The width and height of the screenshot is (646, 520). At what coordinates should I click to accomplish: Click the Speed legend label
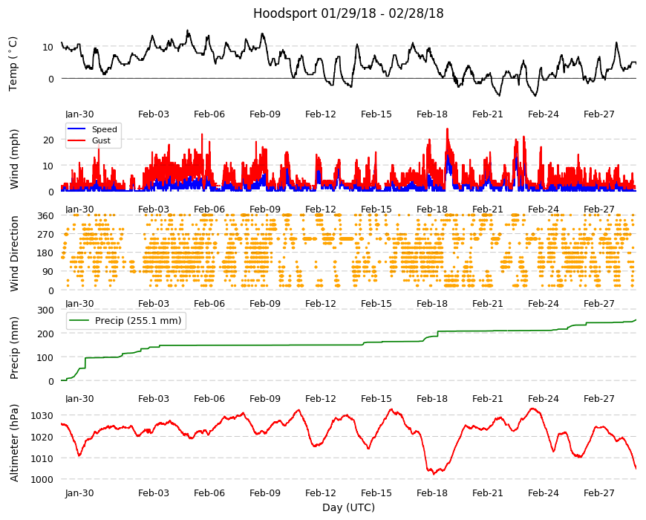click(104, 129)
